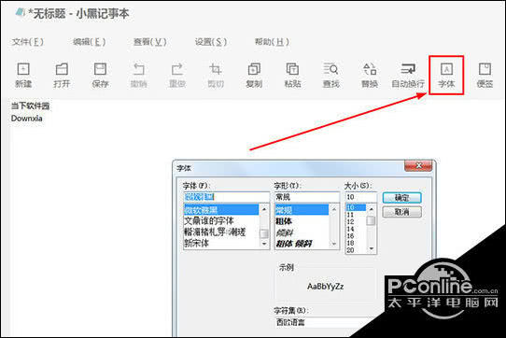Select 常规 style in style list
The image size is (506, 338).
pyautogui.click(x=302, y=210)
